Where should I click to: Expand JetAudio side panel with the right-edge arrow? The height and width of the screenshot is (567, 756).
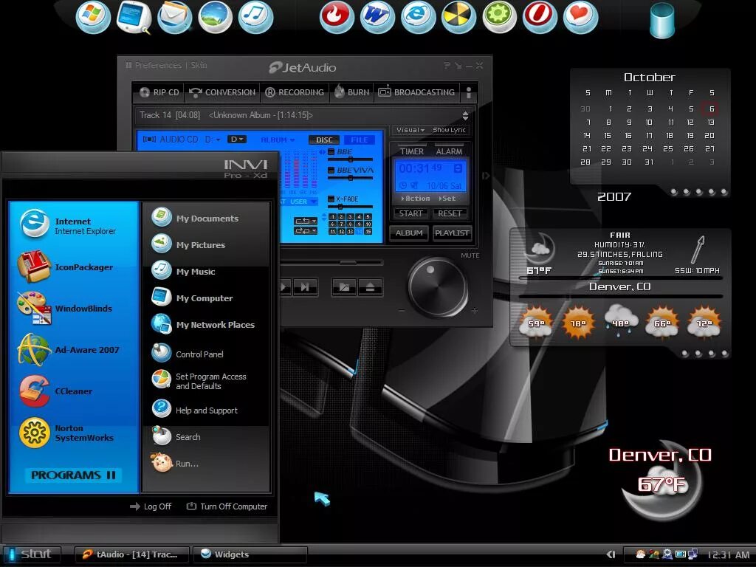486,176
